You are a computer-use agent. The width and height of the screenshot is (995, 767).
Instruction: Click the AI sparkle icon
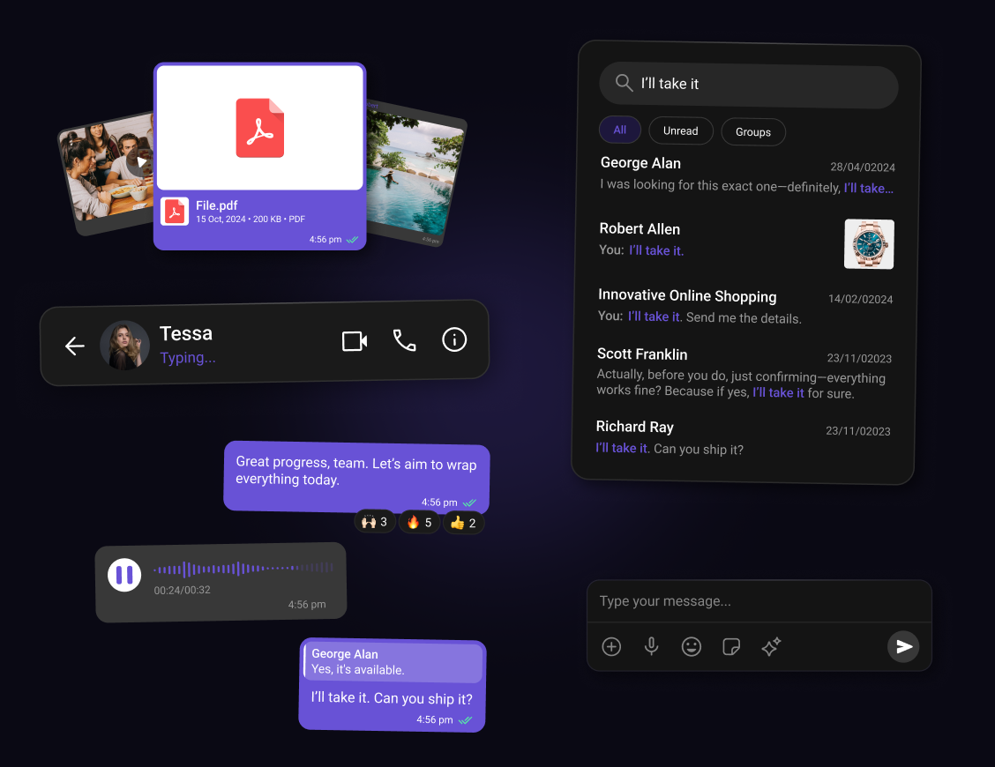tap(771, 647)
